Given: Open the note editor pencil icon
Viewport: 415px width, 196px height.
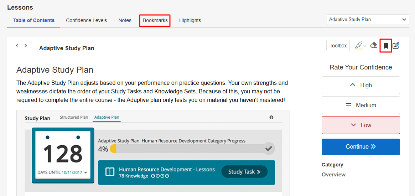Looking at the screenshot, I should [396, 46].
